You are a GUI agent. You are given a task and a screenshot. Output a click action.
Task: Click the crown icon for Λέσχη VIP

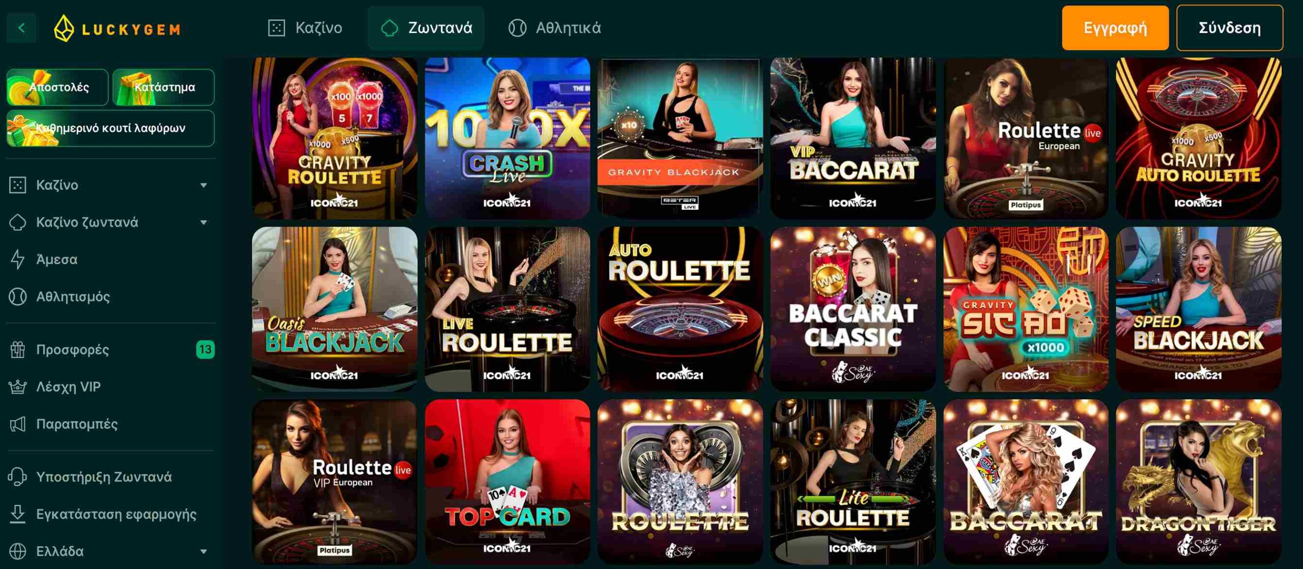pos(18,387)
